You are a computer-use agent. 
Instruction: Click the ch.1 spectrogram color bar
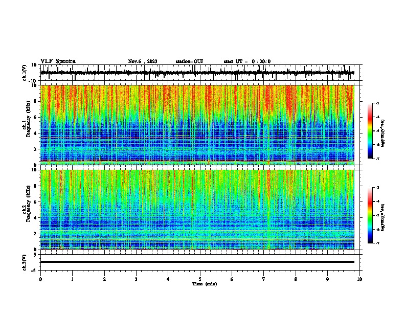370,131
